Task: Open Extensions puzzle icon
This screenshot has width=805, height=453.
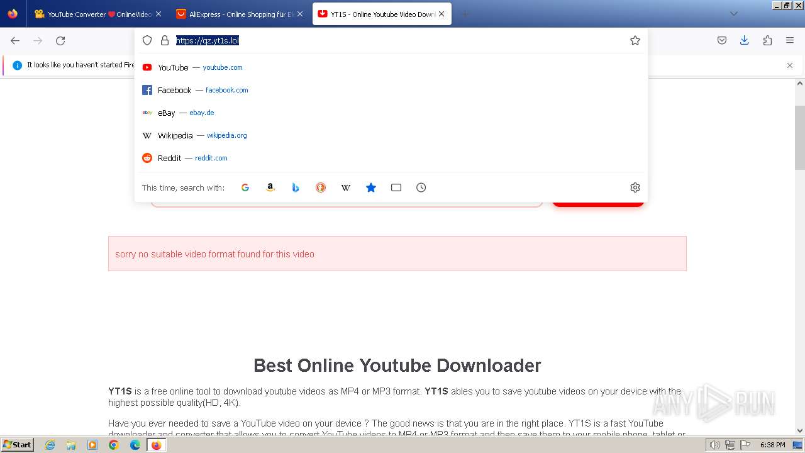Action: 767,40
